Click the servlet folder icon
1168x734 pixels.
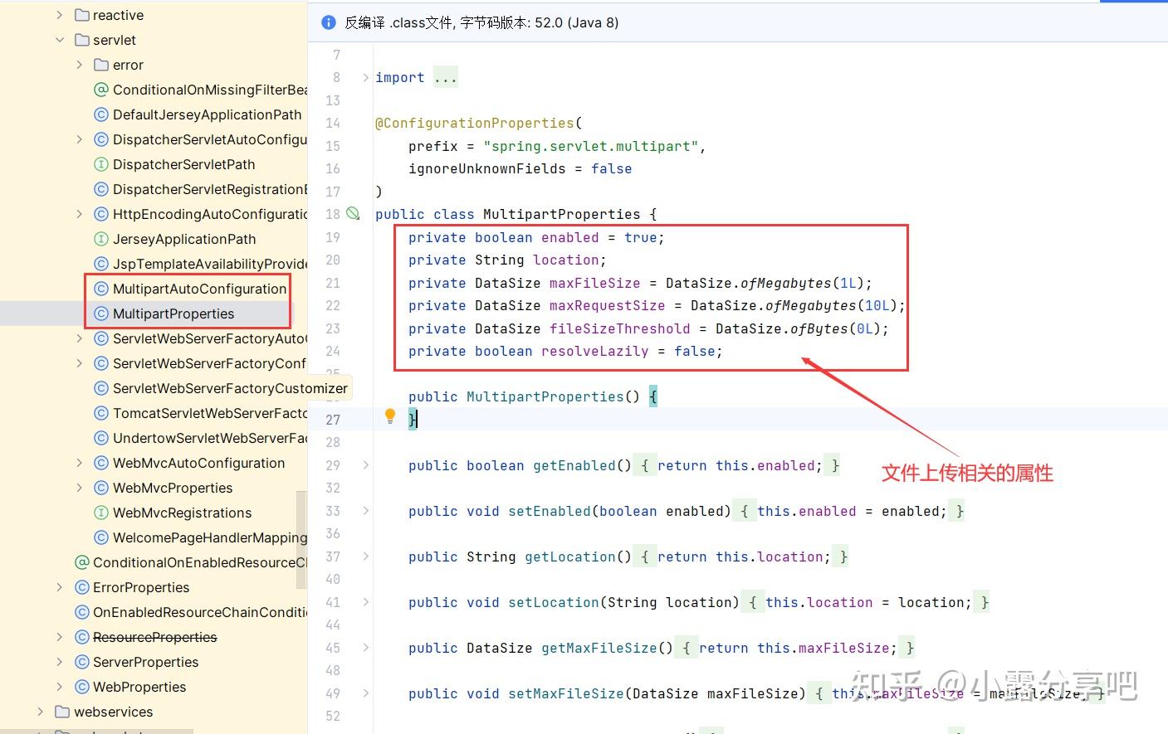click(x=82, y=40)
